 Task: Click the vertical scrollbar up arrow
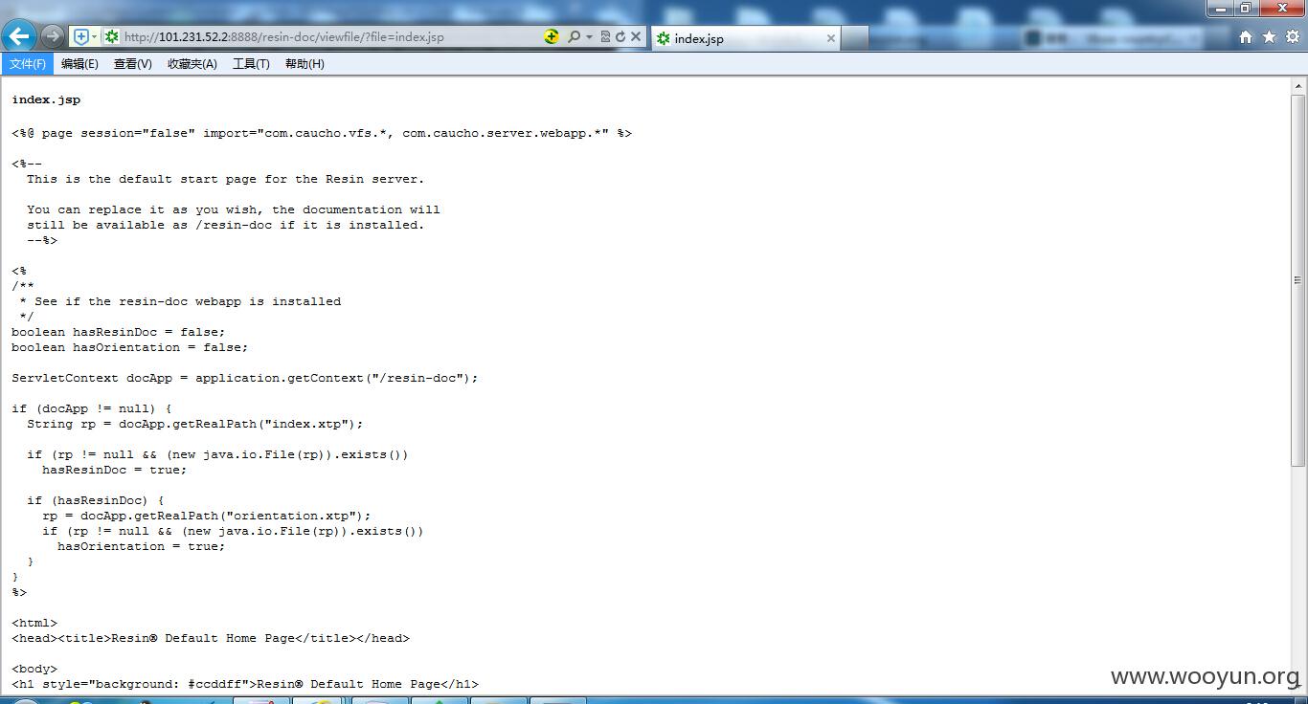[1298, 86]
